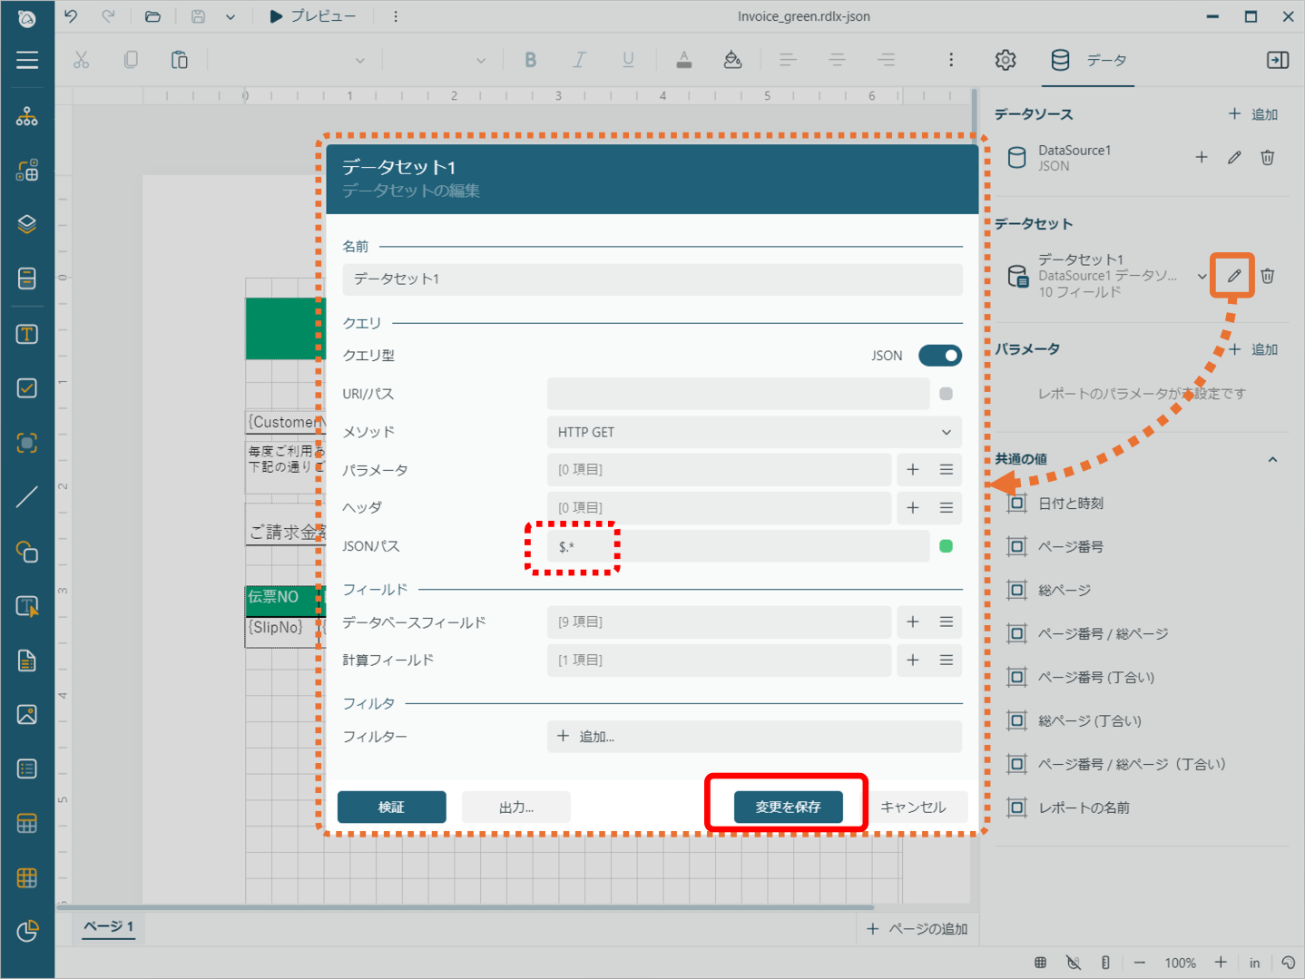The height and width of the screenshot is (979, 1305).
Task: Add dataset to DataSource1 with plus icon
Action: click(1202, 158)
